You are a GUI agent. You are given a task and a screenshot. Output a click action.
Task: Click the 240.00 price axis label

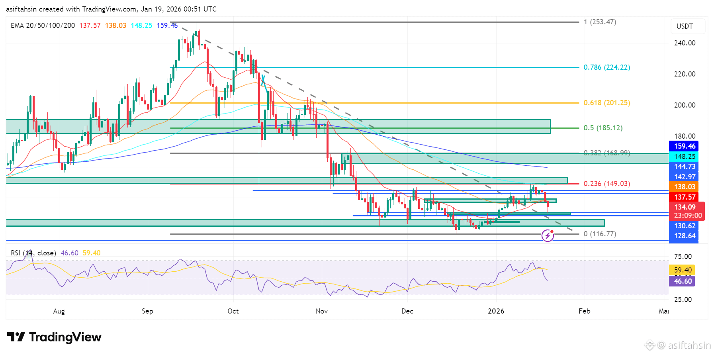click(x=685, y=43)
